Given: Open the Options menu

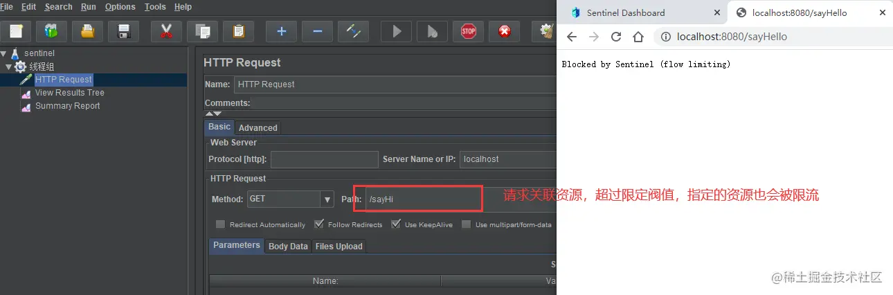Looking at the screenshot, I should pos(120,6).
